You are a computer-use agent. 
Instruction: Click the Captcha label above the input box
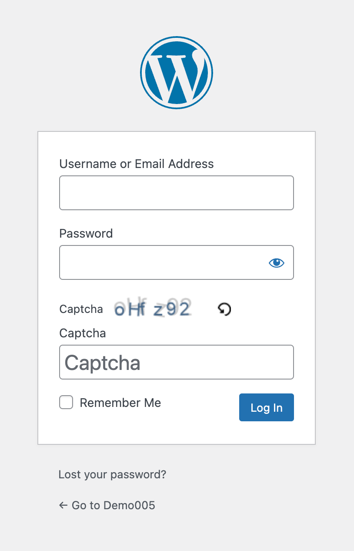83,333
